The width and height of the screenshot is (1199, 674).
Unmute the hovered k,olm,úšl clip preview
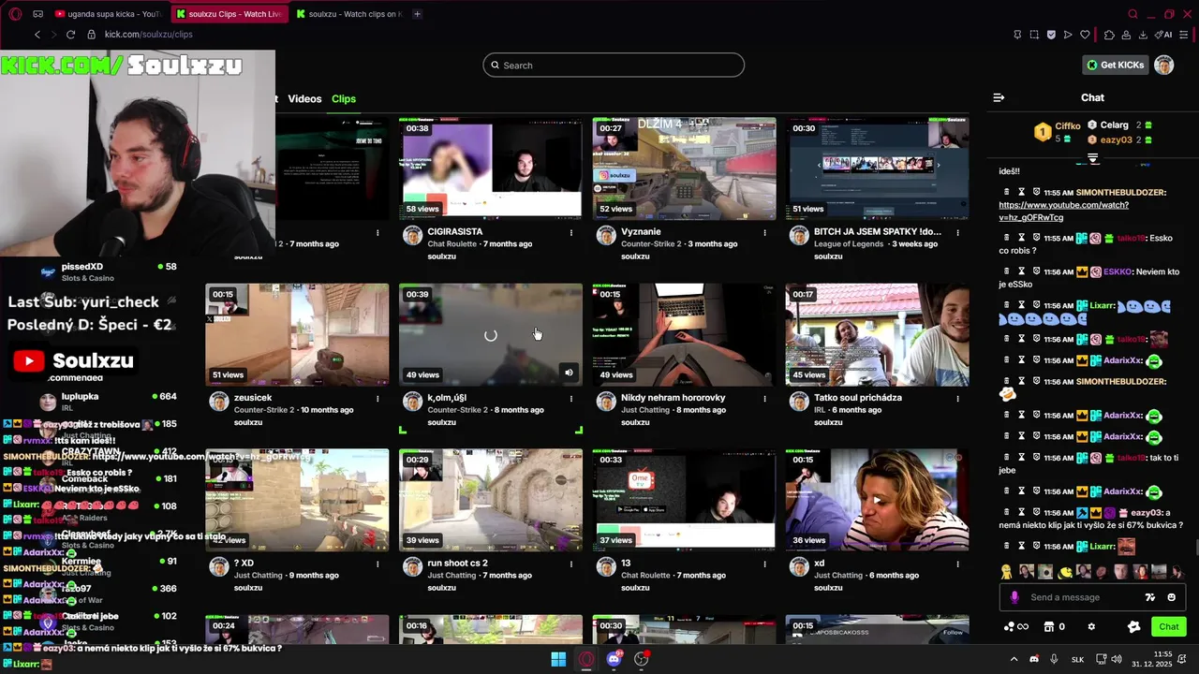(569, 373)
